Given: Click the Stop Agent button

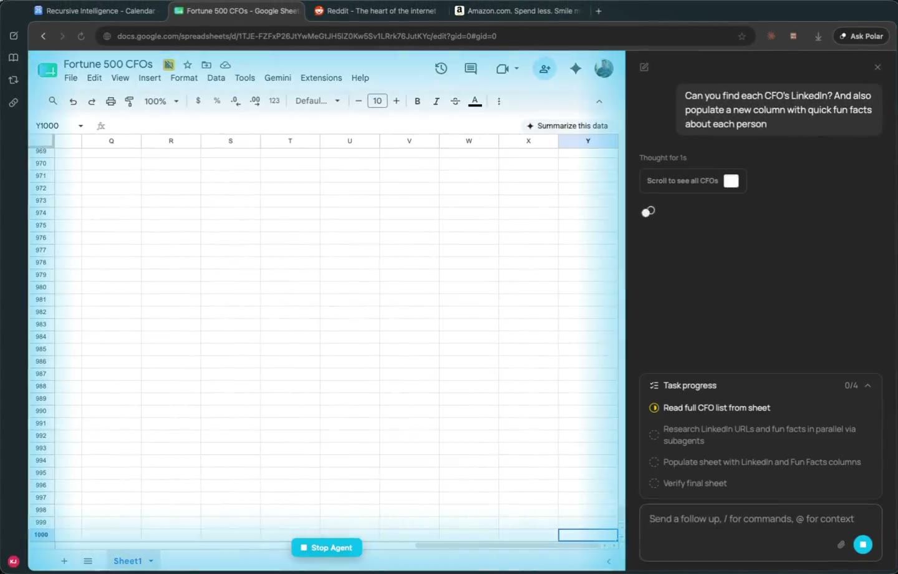Looking at the screenshot, I should click(327, 548).
